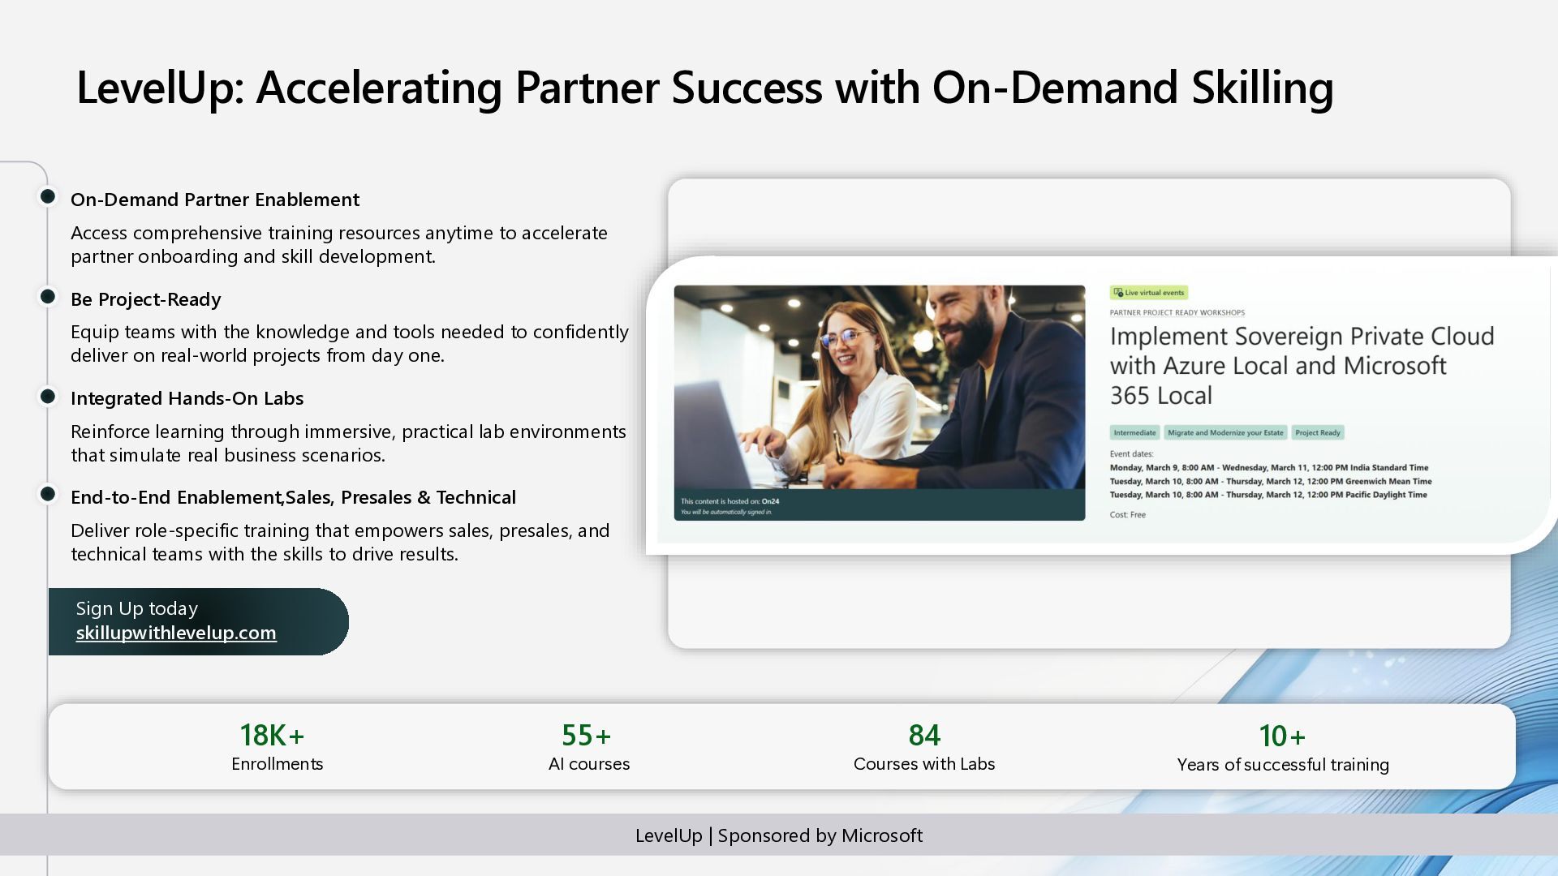
Task: Click the Live virtual events badge icon
Action: (1118, 293)
